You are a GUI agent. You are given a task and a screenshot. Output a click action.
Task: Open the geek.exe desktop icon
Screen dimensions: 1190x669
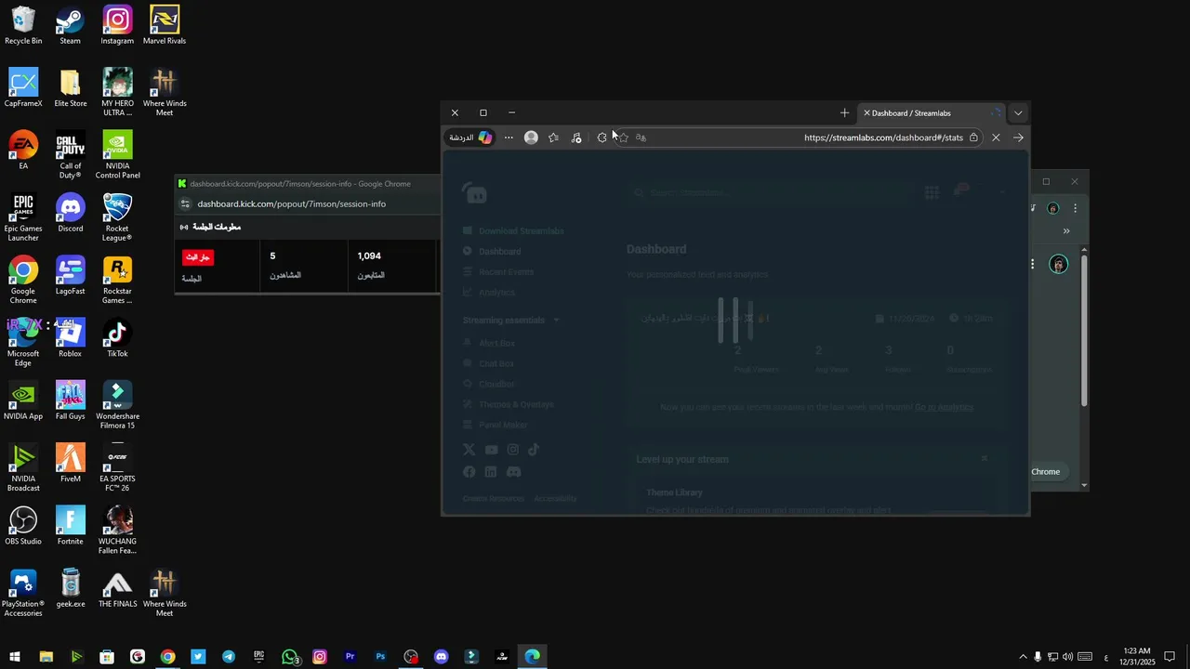coord(70,587)
